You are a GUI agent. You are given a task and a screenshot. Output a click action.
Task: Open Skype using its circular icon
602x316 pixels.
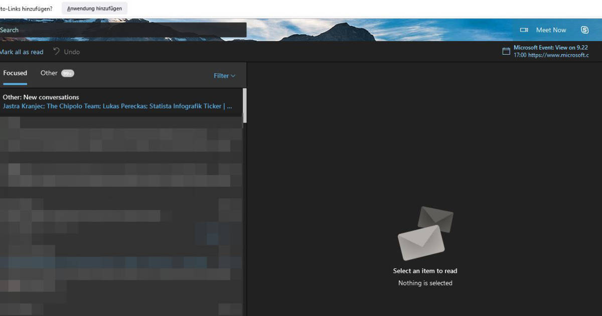(584, 30)
